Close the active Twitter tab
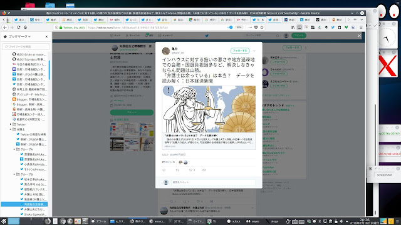This screenshot has width=401, height=225. click(x=263, y=19)
